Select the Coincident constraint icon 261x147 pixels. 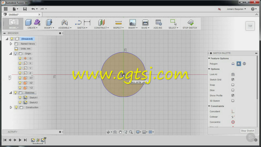click(233, 111)
